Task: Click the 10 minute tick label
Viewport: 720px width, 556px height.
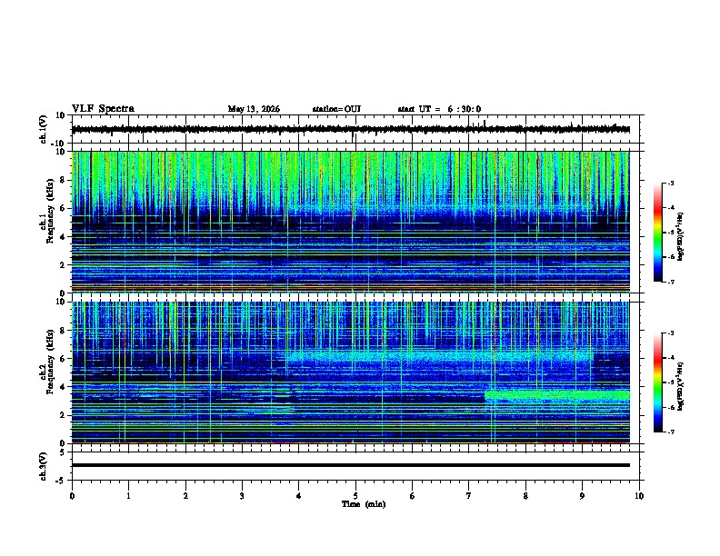Action: (639, 496)
